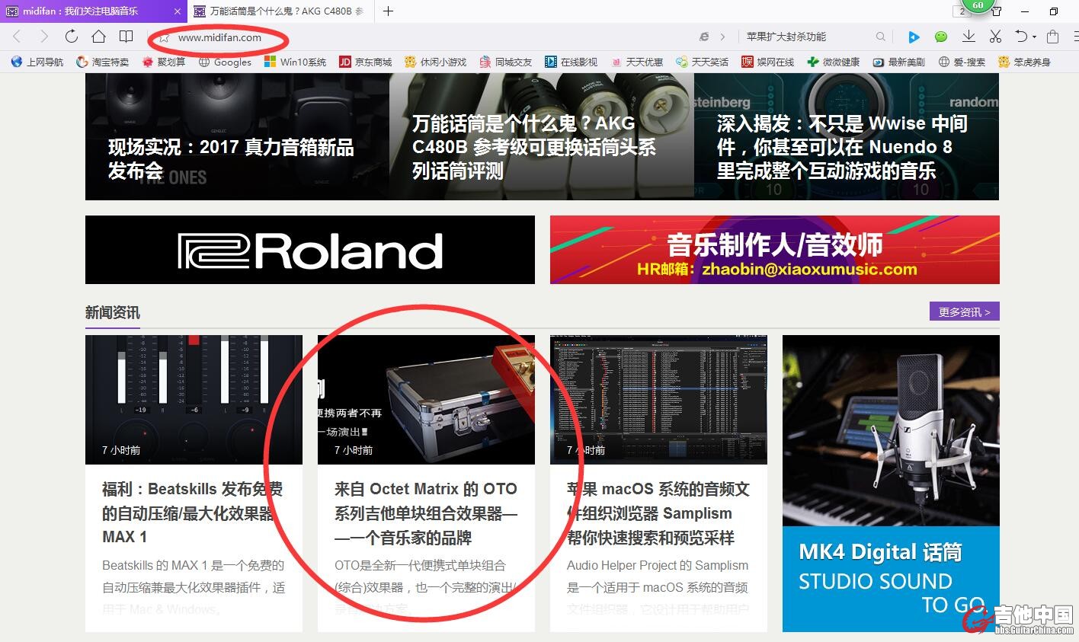Image resolution: width=1079 pixels, height=642 pixels.
Task: Open the 2017 真力音箱新品发布会 banner
Action: click(237, 136)
